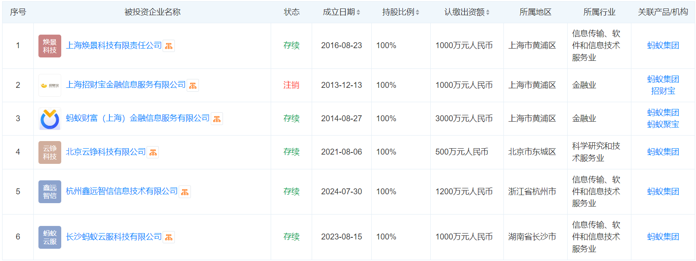The height and width of the screenshot is (261, 696).
Task: Click the date 2014-08-27
Action: (x=342, y=119)
